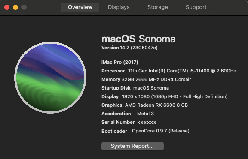The image size is (248, 159).
Task: Click the i5-11400 @ 2.60GHz processor value
Action: 182,71
